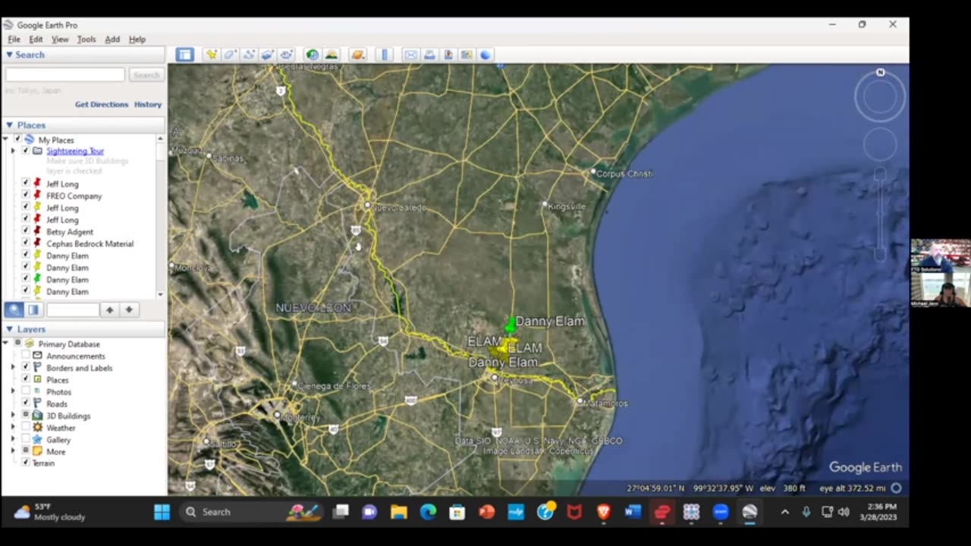Click the Record a Tour toolbar icon
The width and height of the screenshot is (971, 546).
point(286,55)
